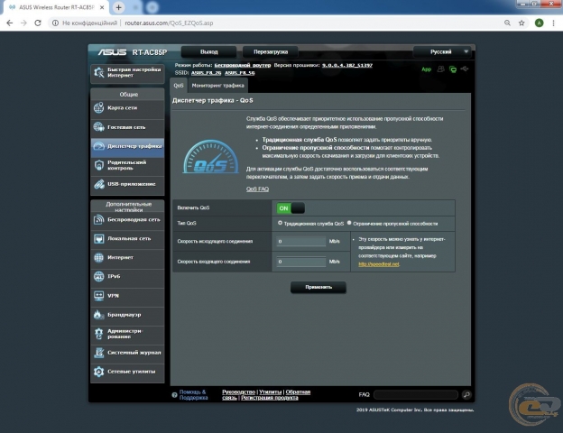Click the System Log icon
This screenshot has width=563, height=433.
98,353
